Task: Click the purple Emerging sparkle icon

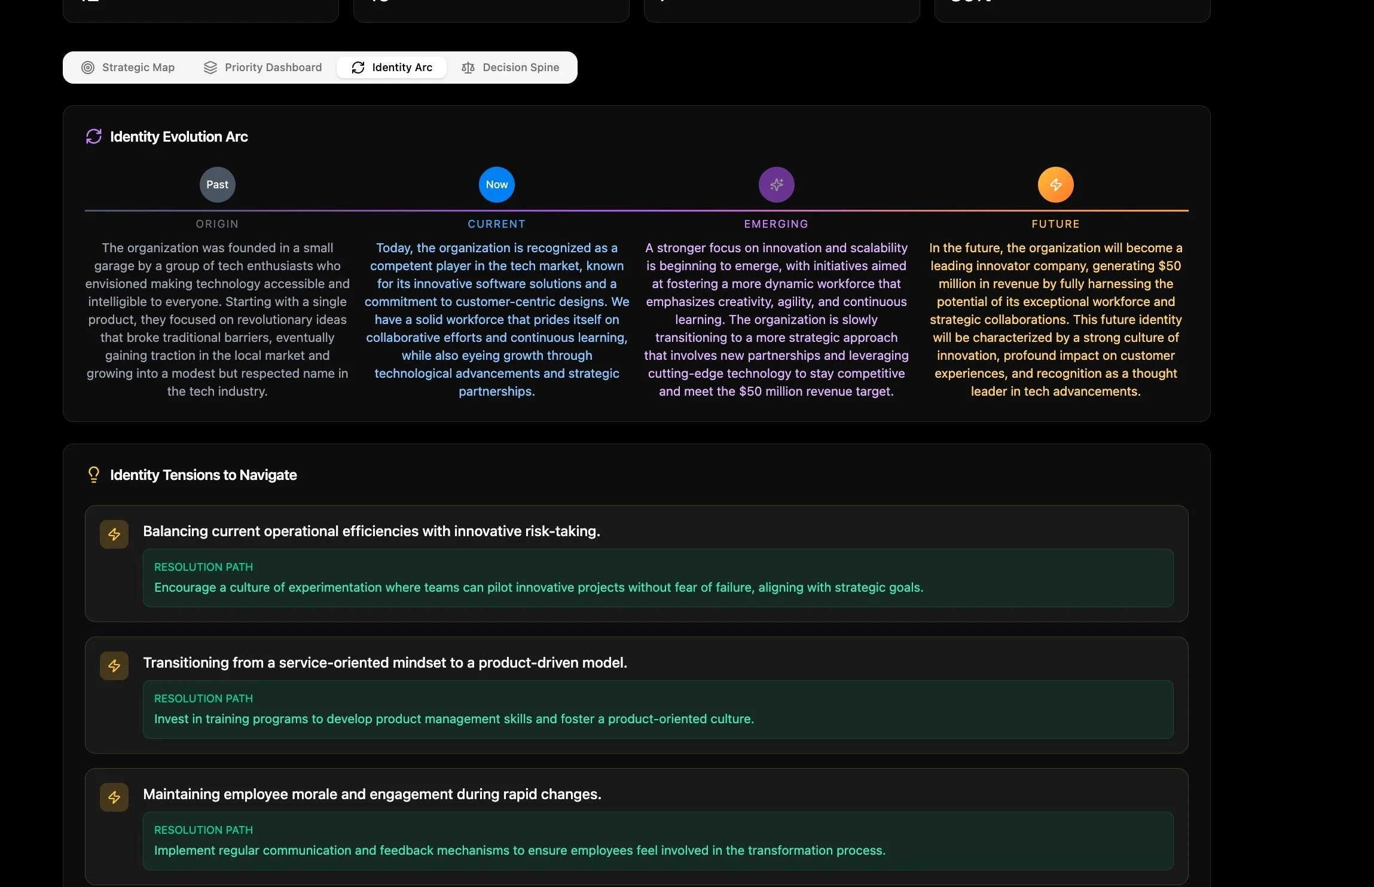Action: (x=776, y=185)
